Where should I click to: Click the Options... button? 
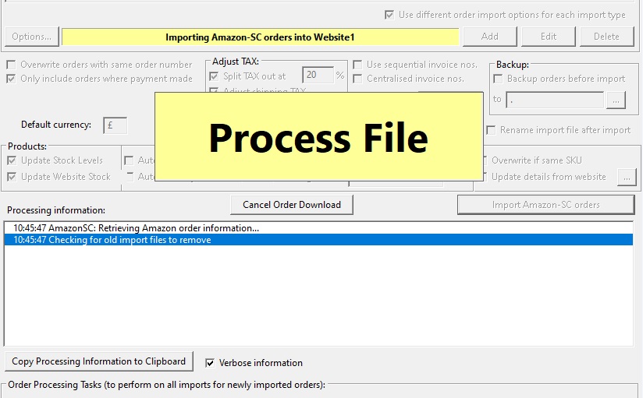tap(31, 37)
